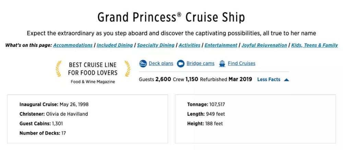Click the right laurel wreath icon

coord(127,68)
